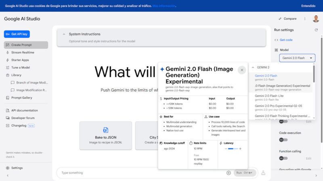This screenshot has width=323, height=181.
Task: Click the System Instructions text field
Action: 102,41
